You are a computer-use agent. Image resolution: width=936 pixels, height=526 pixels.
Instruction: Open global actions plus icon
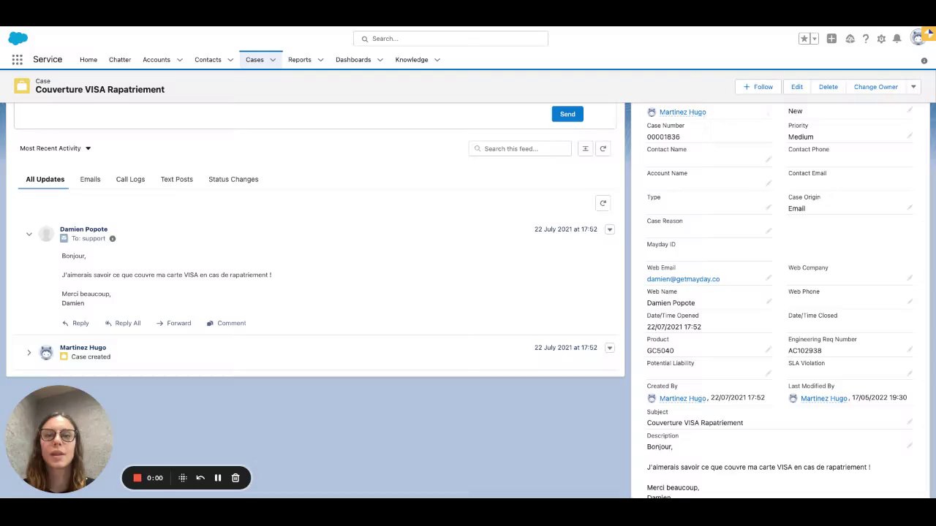click(831, 39)
